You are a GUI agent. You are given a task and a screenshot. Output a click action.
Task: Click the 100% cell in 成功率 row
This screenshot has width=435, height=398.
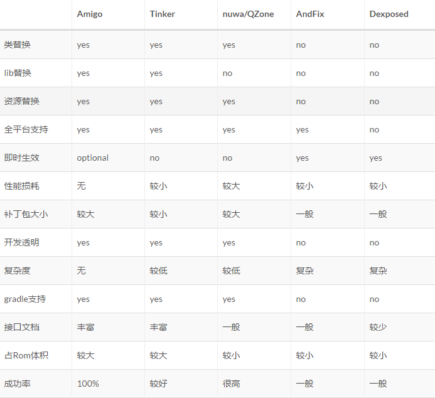click(88, 384)
